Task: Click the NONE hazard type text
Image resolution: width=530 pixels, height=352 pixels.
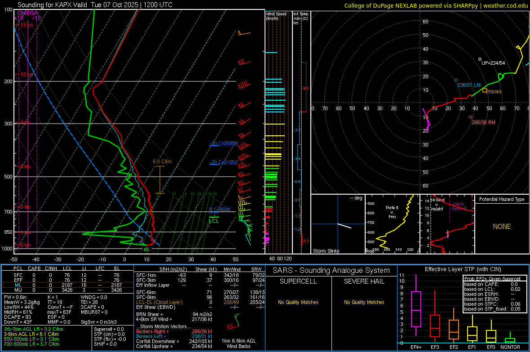Action: 502,227
